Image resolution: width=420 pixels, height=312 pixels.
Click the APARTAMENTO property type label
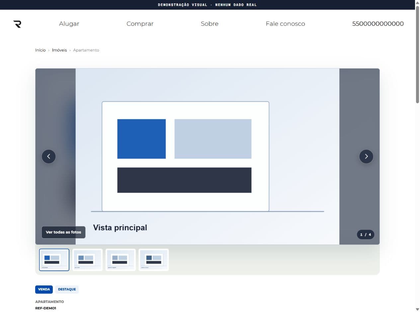[x=49, y=302]
